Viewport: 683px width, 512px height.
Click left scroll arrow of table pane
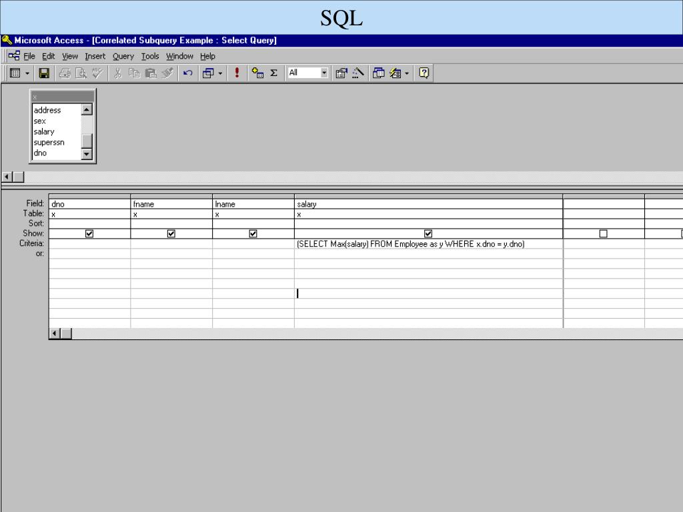(x=7, y=177)
